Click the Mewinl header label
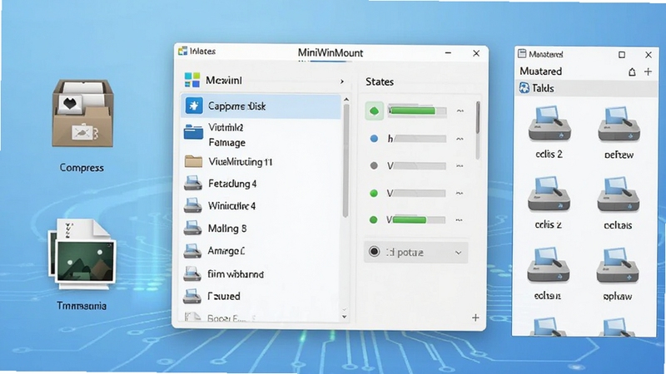The image size is (666, 374). pos(223,80)
